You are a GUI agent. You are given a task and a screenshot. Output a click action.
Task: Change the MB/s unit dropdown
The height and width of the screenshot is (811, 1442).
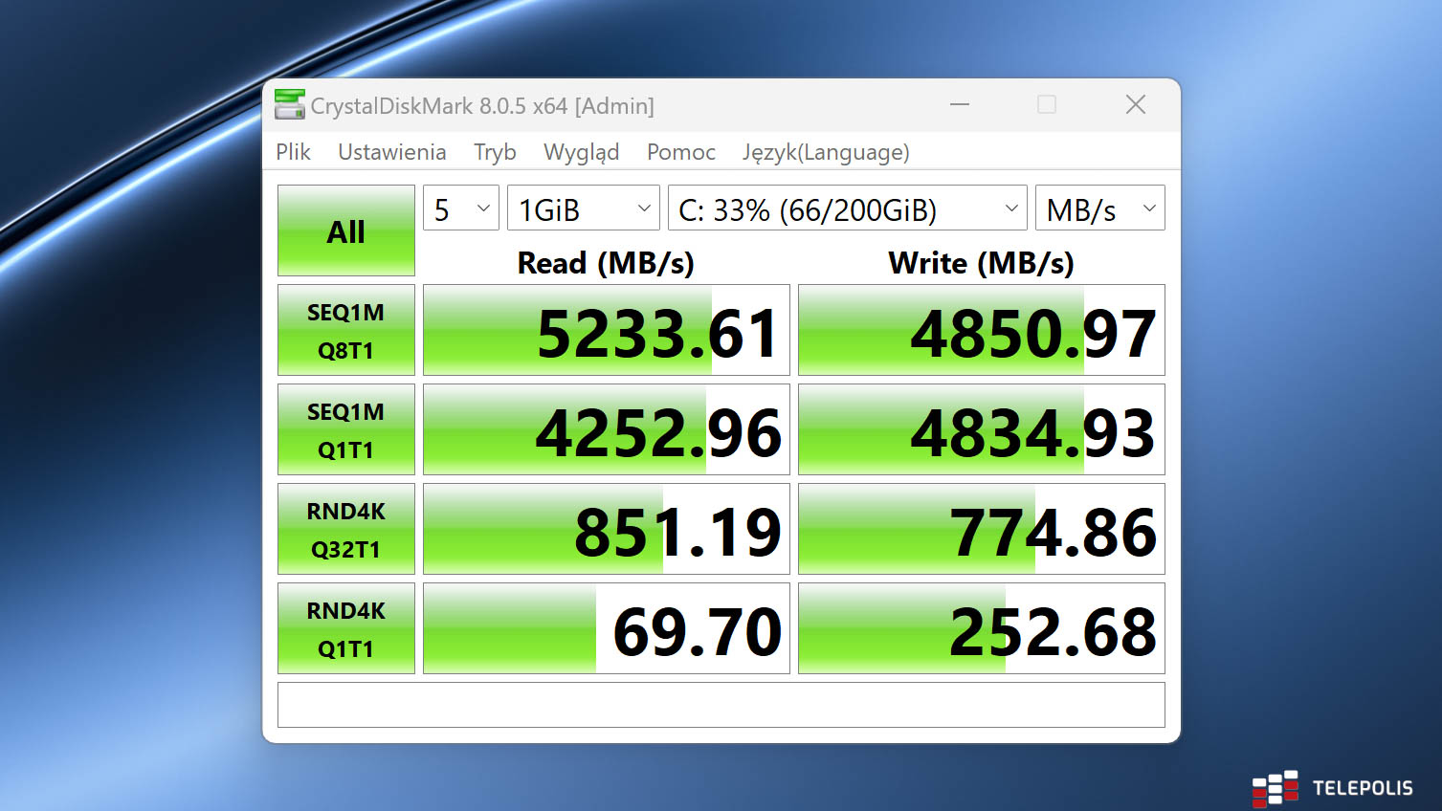(1099, 208)
